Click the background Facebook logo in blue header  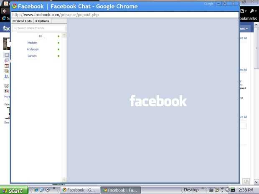pos(7,28)
